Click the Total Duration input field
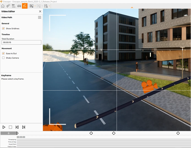This screenshot has width=191, height=148. click(x=21, y=42)
